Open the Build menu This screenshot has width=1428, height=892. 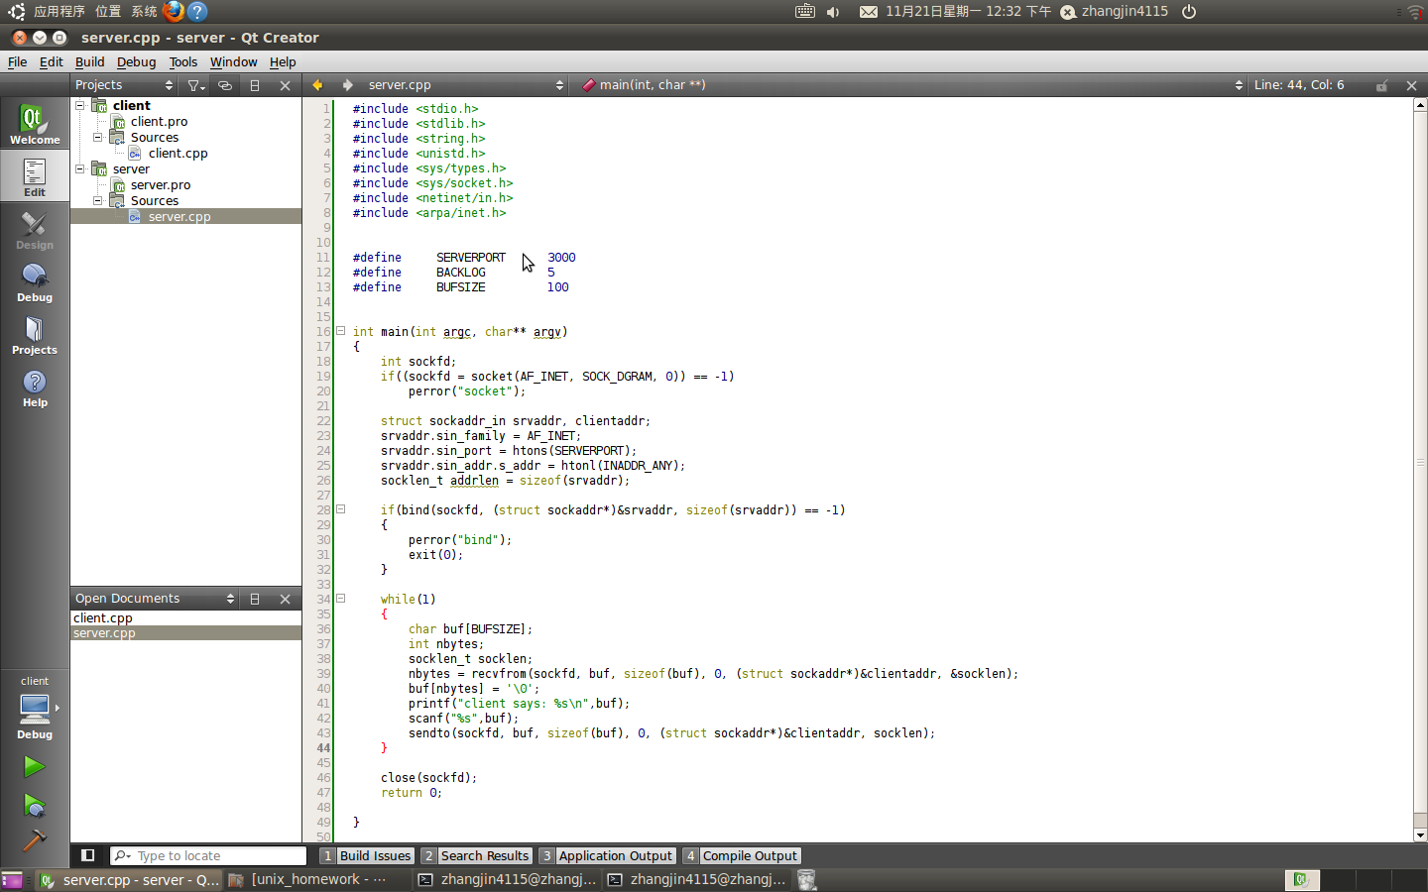89,61
